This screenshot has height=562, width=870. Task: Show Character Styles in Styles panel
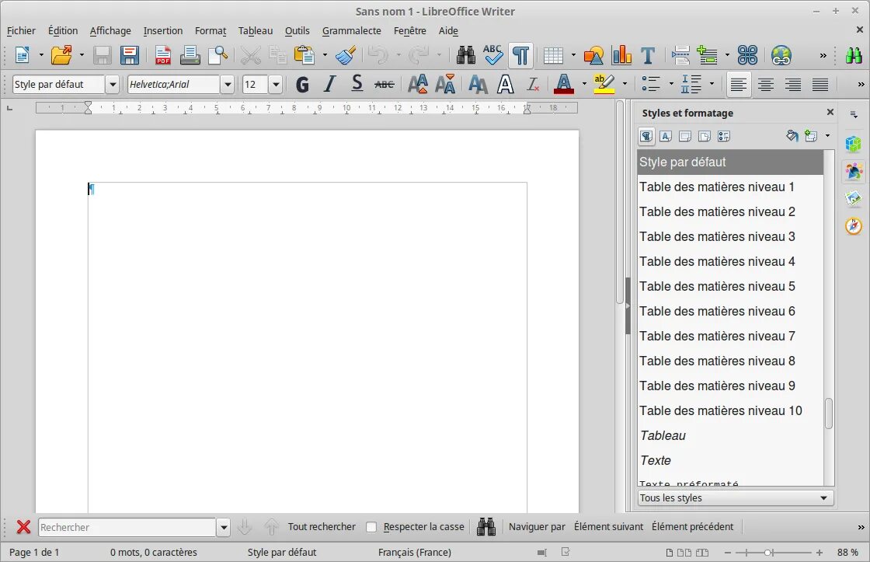click(x=666, y=136)
